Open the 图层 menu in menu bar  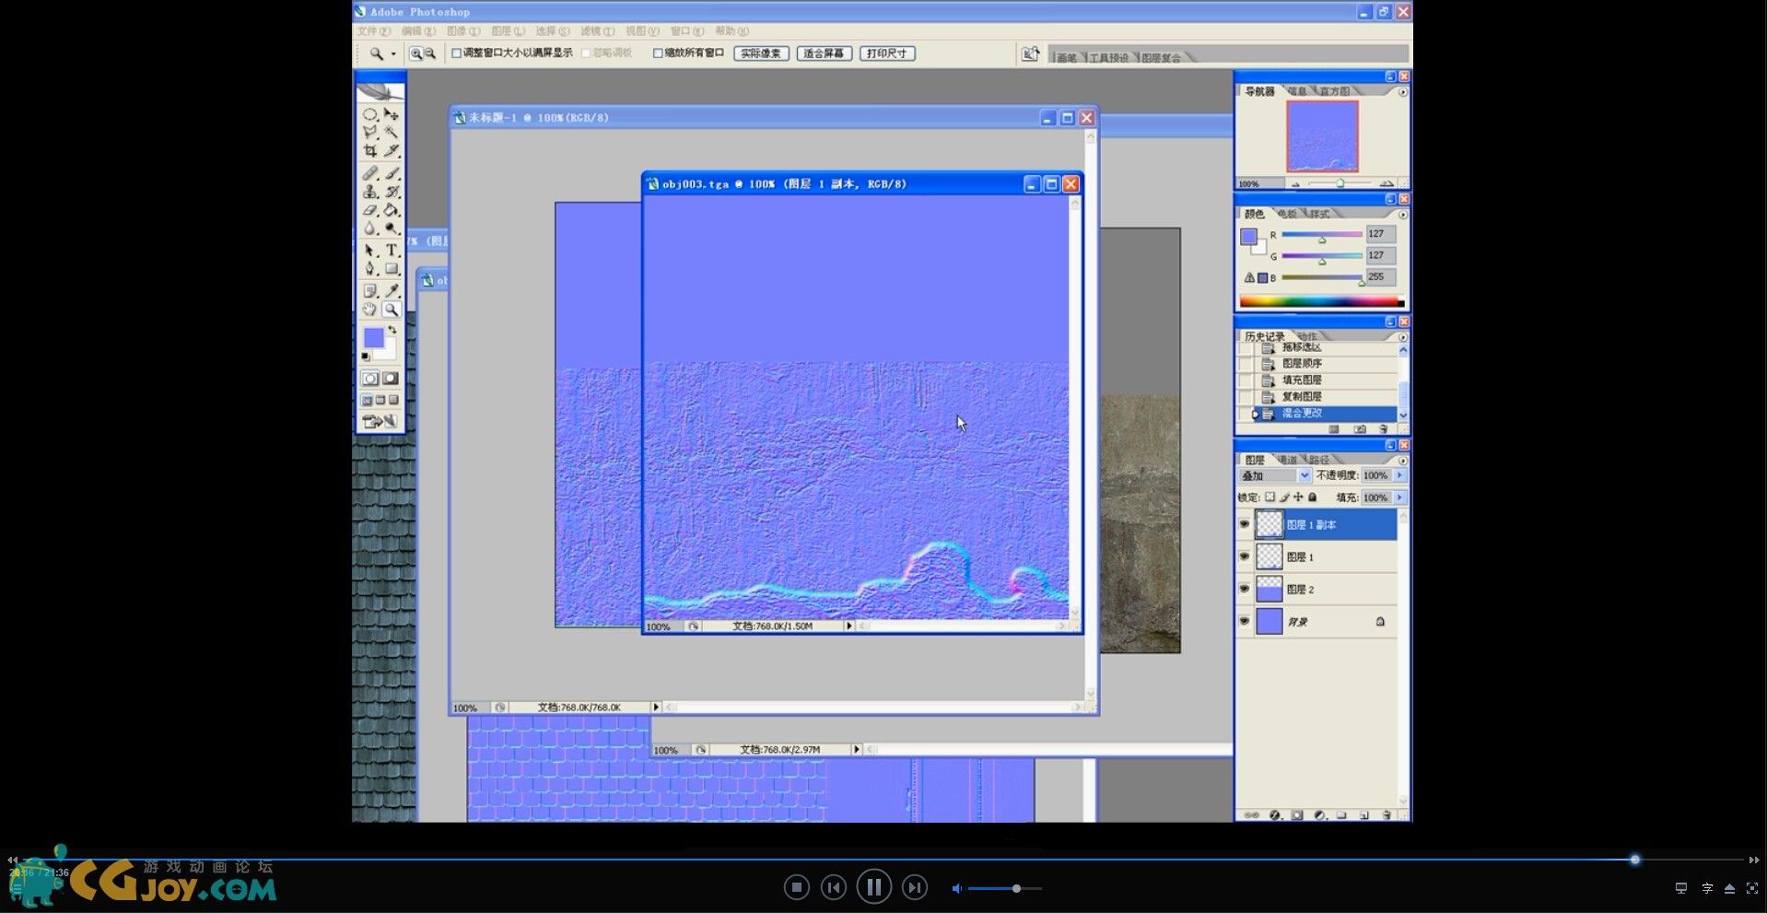pos(508,31)
